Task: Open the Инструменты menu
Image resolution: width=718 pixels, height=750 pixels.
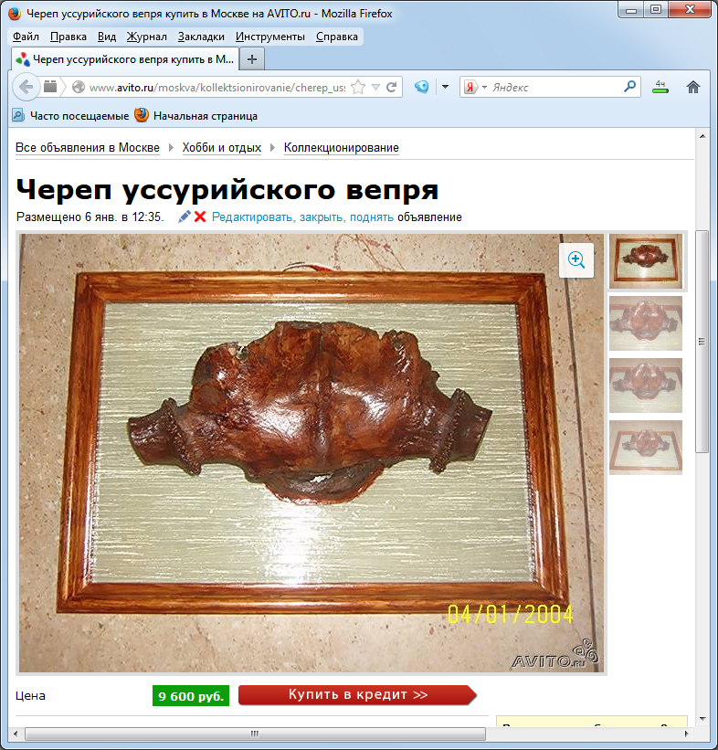Action: coord(269,37)
